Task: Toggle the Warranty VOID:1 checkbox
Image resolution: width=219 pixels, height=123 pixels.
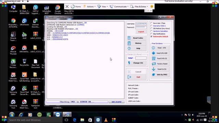Action: coord(151,26)
